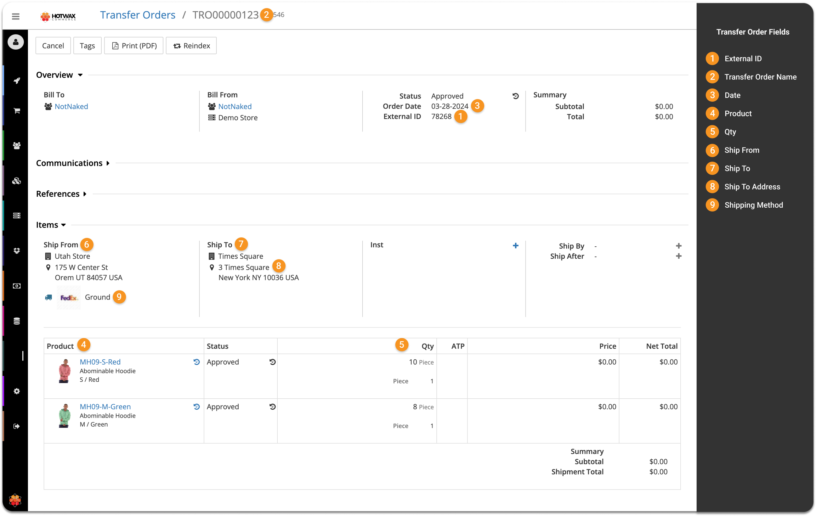Click the red hoodie product thumbnail
The image size is (816, 516).
point(64,371)
